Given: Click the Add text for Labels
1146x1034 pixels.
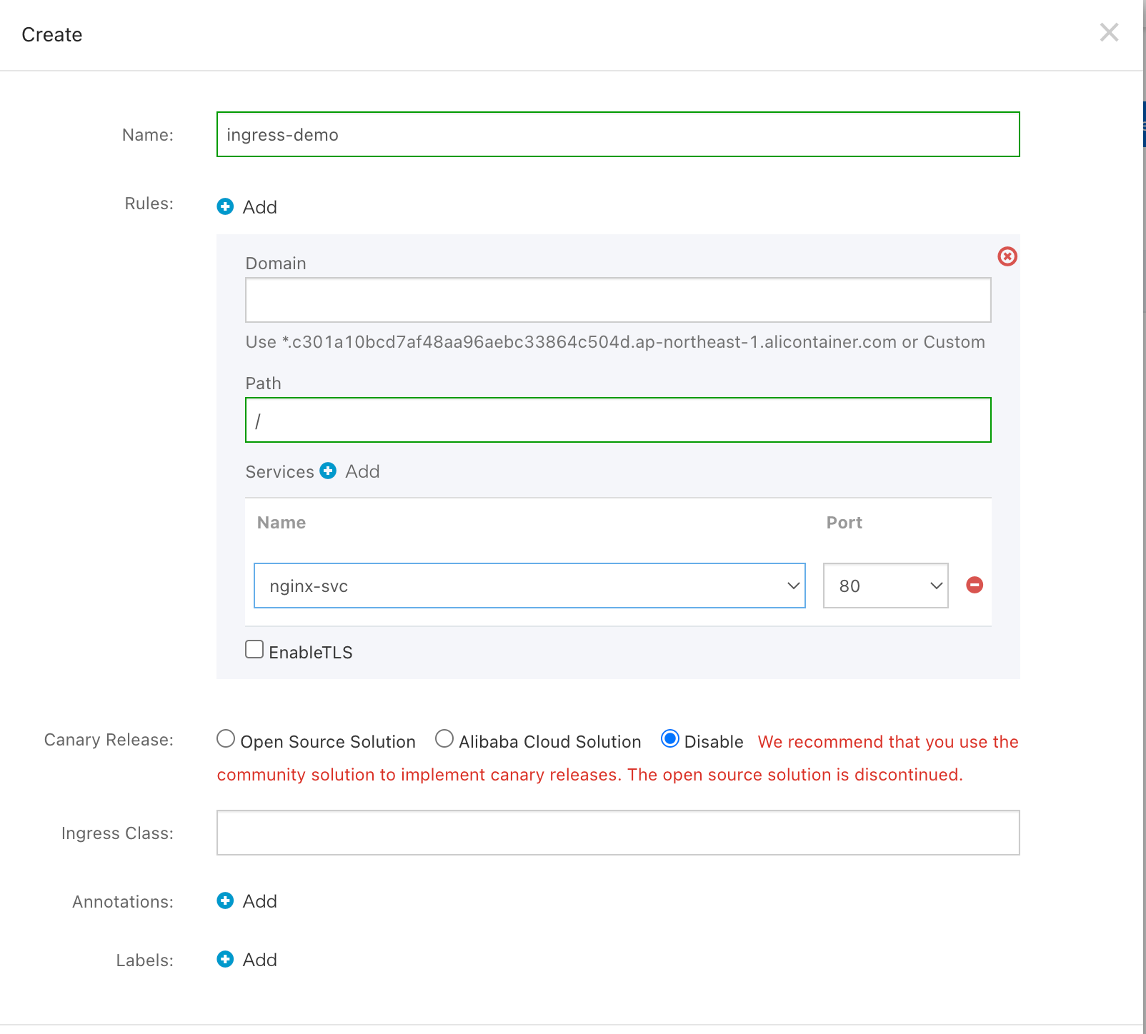Looking at the screenshot, I should (x=260, y=960).
